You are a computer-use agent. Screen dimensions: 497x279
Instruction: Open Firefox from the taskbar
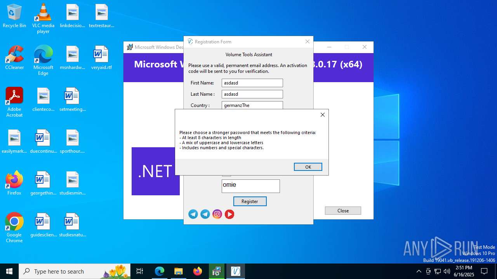[x=198, y=271]
